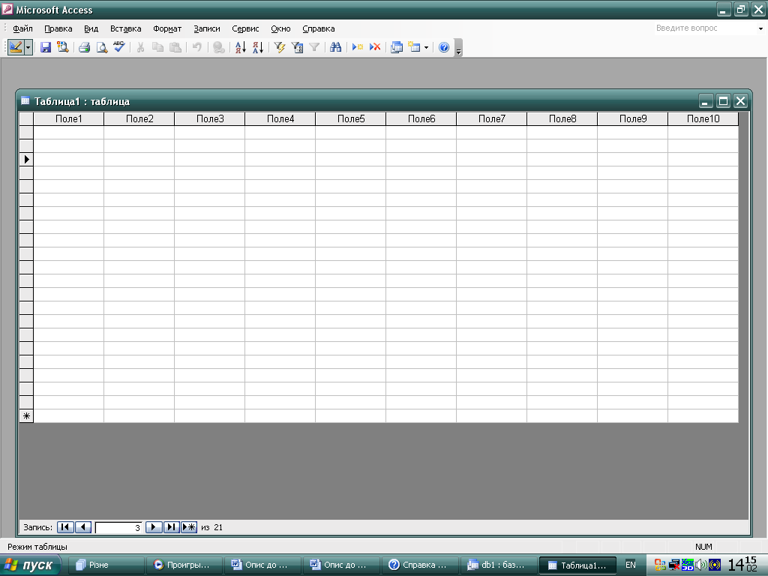Select the Поле8 column header
The image size is (768, 576).
(562, 119)
